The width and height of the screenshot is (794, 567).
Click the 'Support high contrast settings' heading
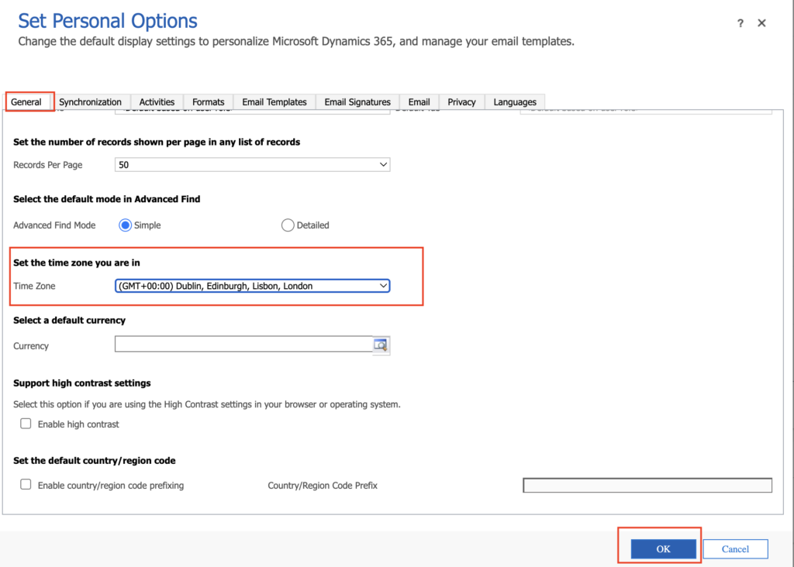pyautogui.click(x=82, y=383)
